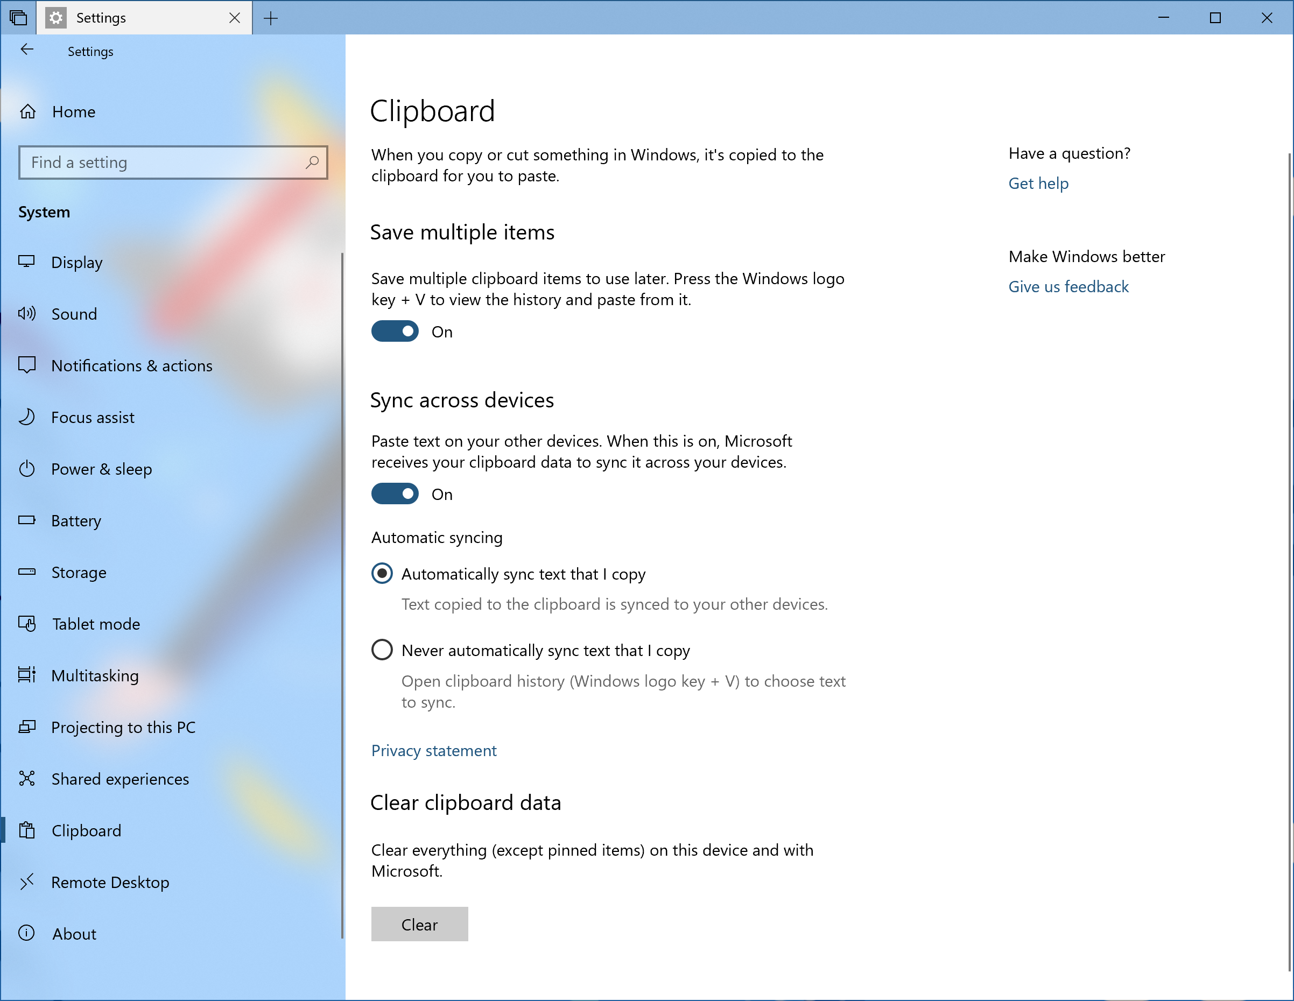Click the back arrow in Settings
This screenshot has height=1001, width=1294.
(27, 50)
